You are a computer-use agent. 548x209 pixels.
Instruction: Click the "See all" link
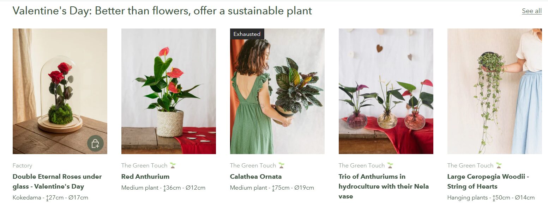coord(531,11)
